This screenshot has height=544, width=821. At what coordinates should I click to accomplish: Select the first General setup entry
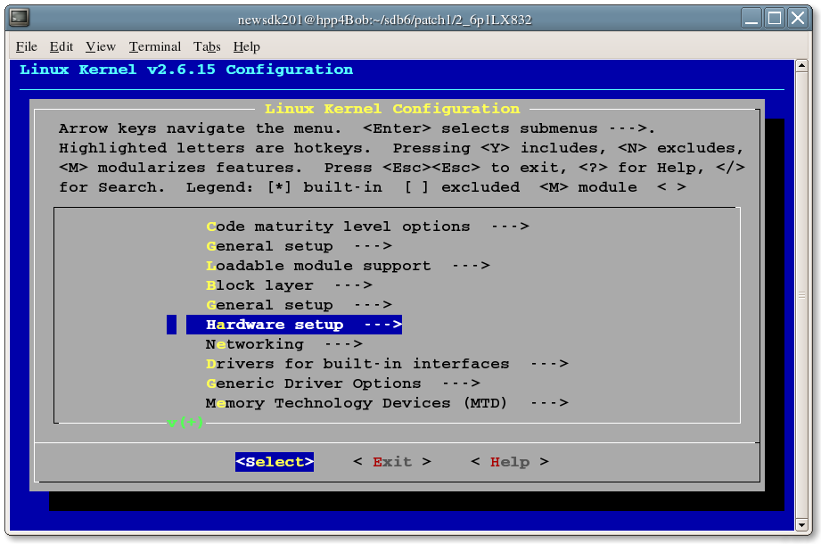tap(299, 246)
